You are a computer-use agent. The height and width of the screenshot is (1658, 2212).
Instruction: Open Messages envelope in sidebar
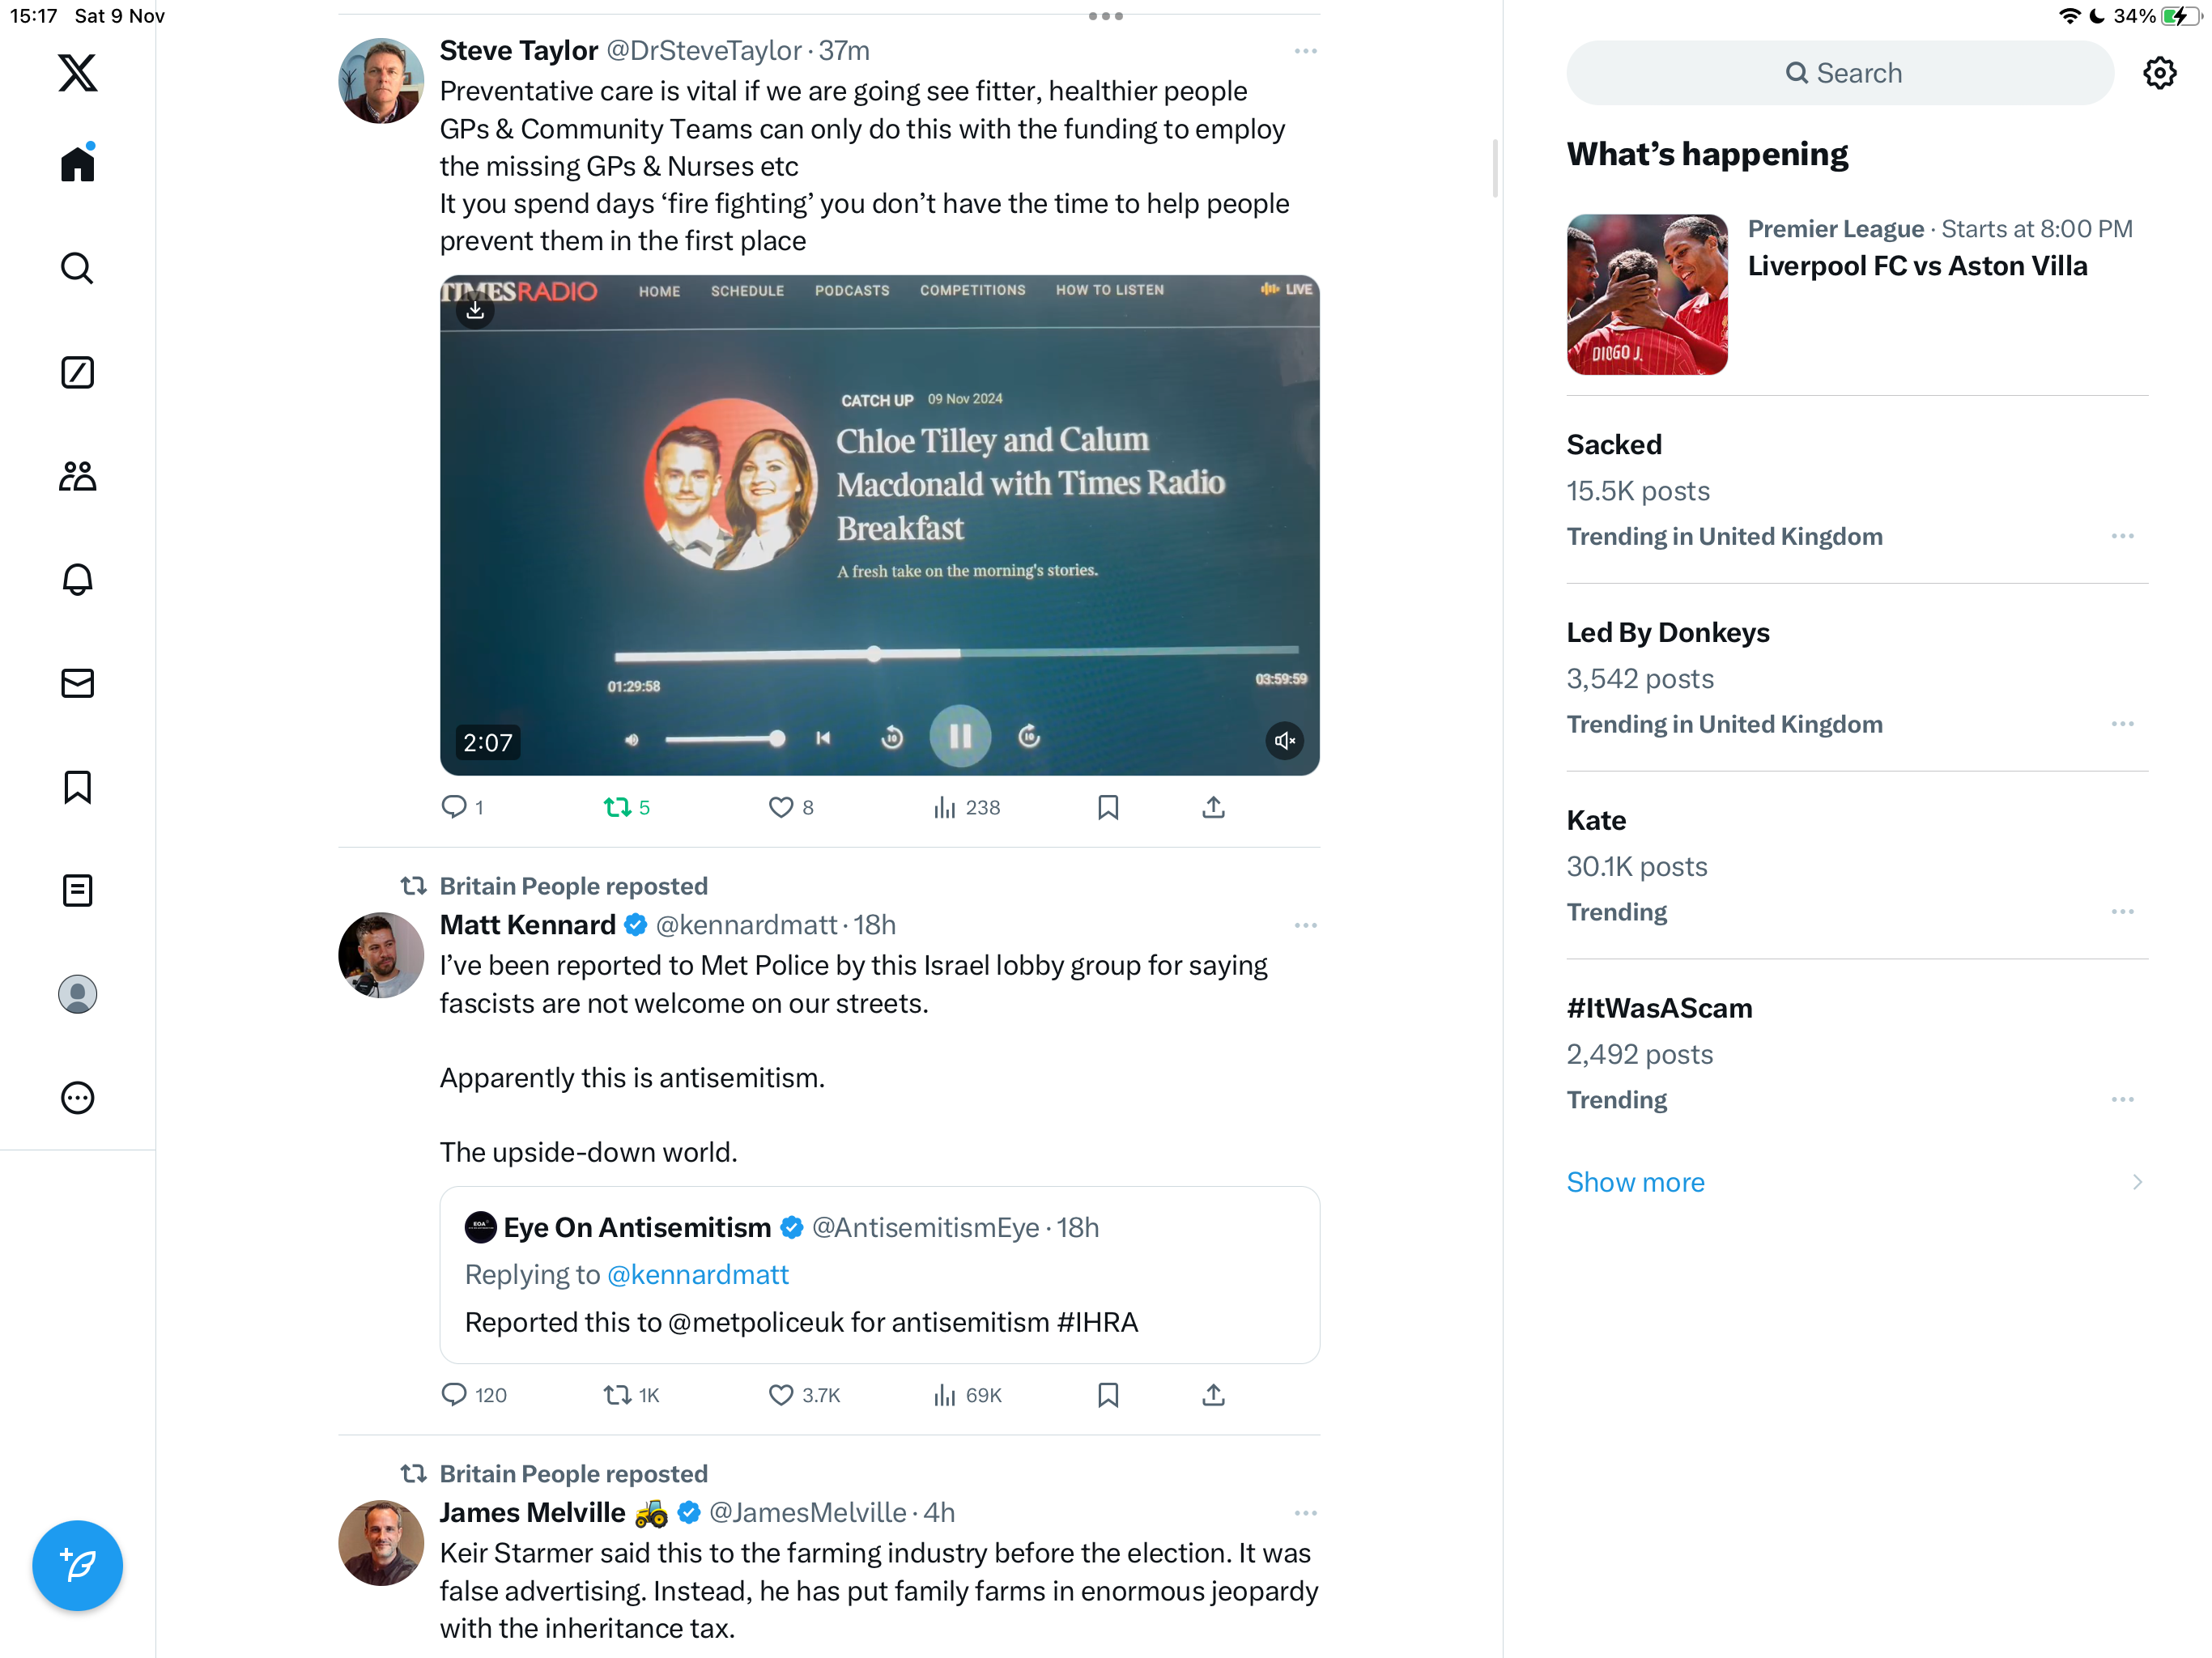pos(77,683)
